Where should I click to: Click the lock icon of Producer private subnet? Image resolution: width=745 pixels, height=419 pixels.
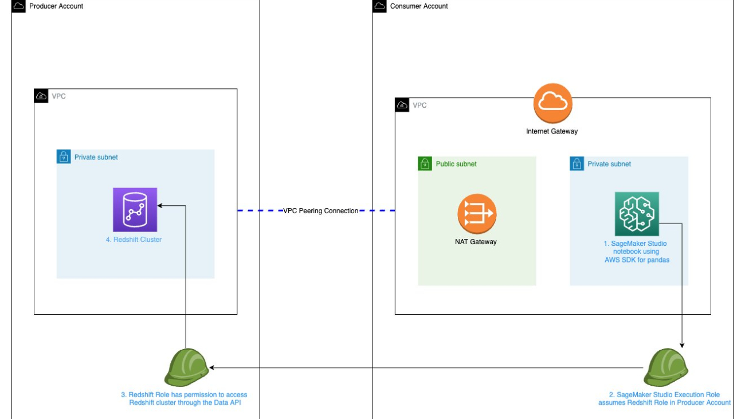(64, 156)
